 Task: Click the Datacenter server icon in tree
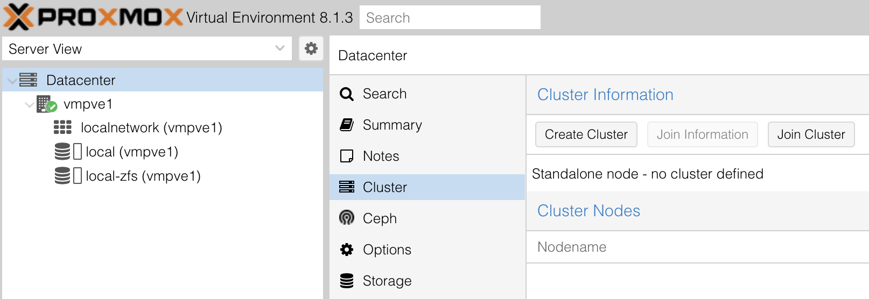coord(28,80)
